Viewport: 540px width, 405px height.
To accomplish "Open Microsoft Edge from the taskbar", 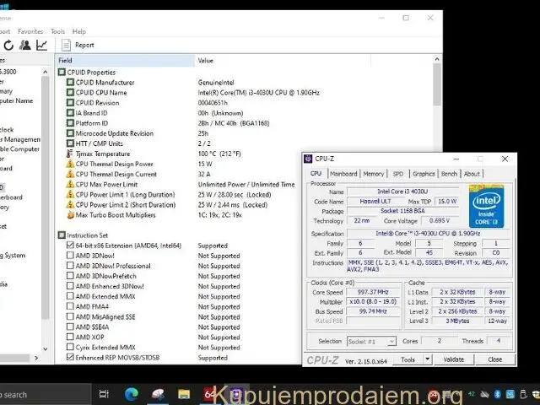I will (x=132, y=394).
